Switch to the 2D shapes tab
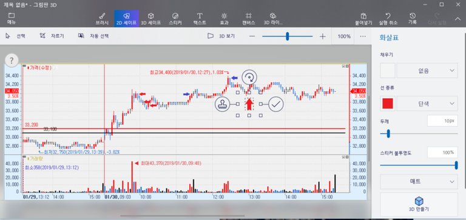Screen dimensions: 466x220 coord(126,18)
